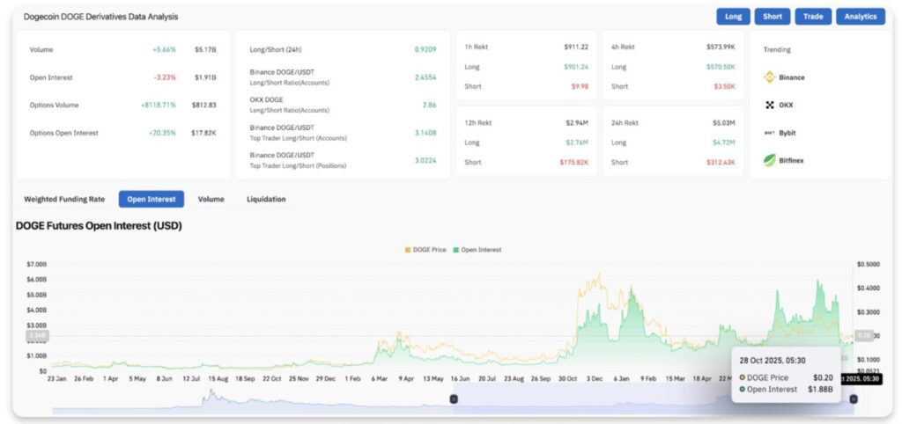Click the OKX logo in Trending

769,105
